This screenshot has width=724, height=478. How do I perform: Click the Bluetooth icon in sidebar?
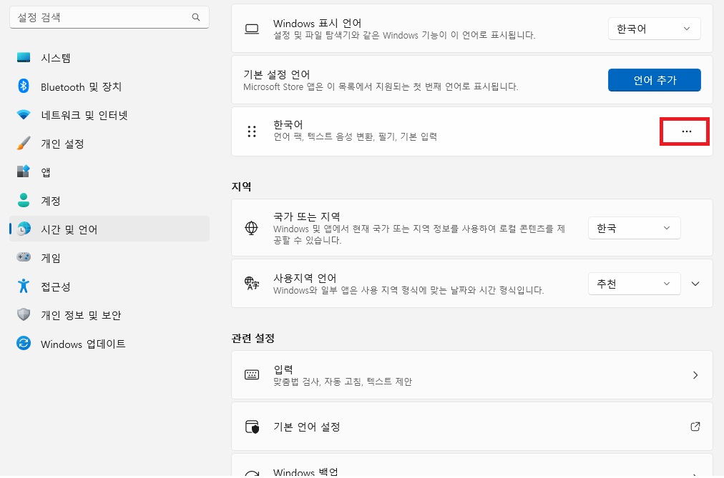pos(24,86)
